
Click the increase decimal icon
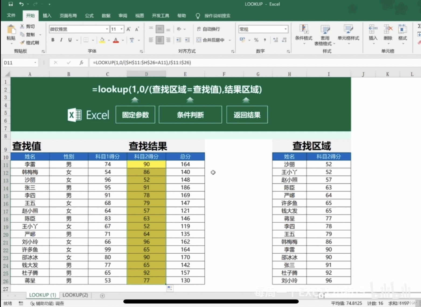(275, 40)
